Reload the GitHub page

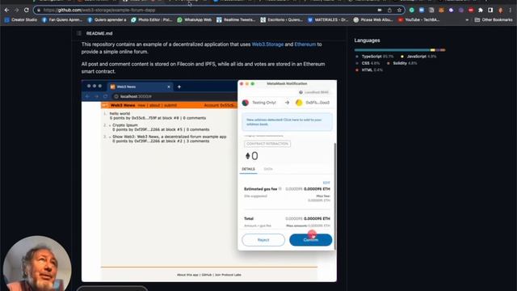tap(27, 11)
